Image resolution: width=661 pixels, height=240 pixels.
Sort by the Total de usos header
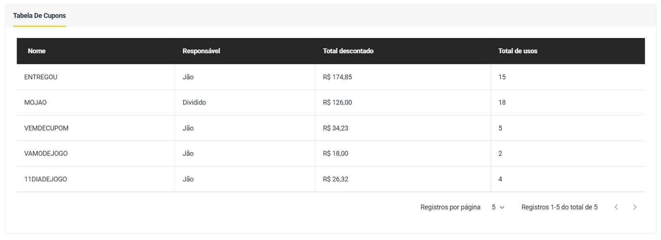[x=518, y=51]
